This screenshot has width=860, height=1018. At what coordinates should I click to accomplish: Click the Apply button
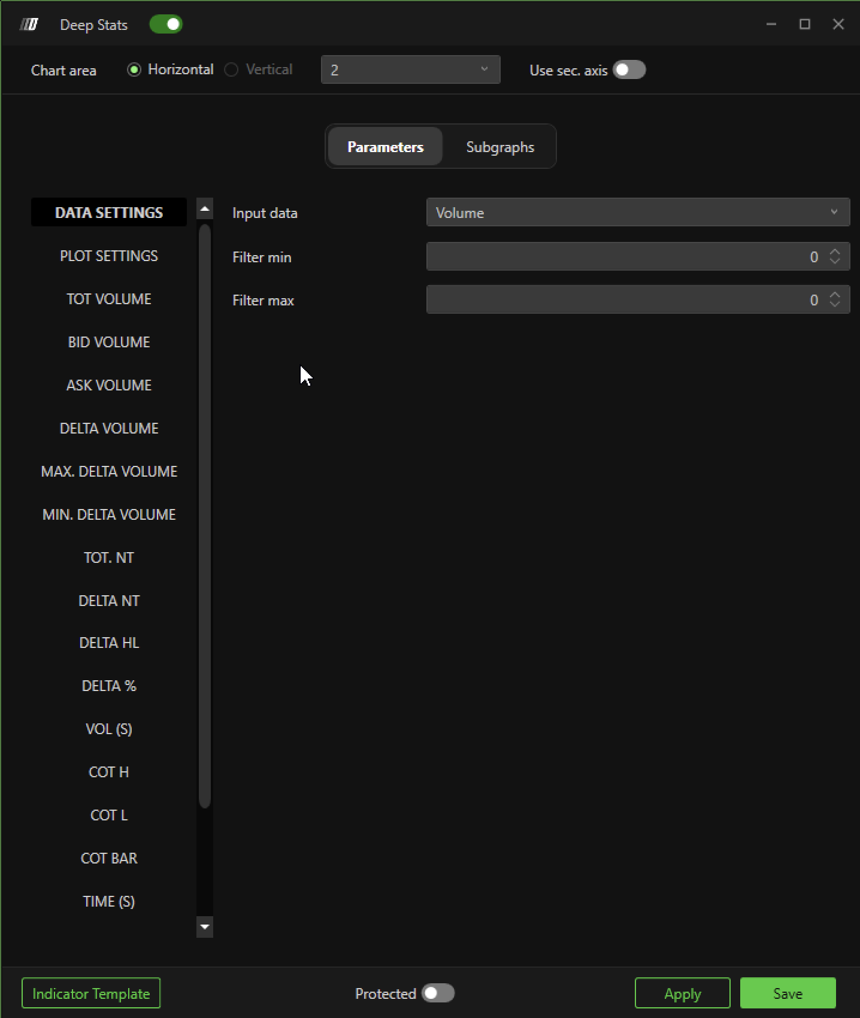pos(682,993)
